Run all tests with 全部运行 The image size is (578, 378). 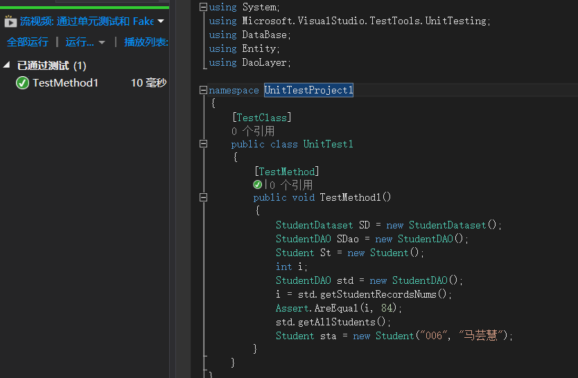tap(27, 42)
